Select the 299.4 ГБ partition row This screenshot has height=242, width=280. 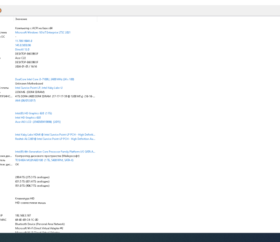click(32, 177)
